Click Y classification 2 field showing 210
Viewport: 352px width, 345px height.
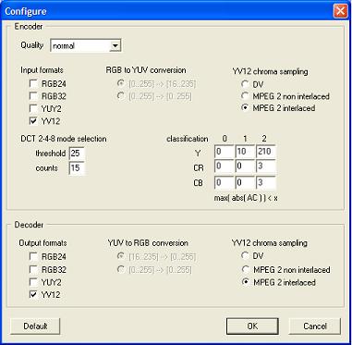point(265,152)
